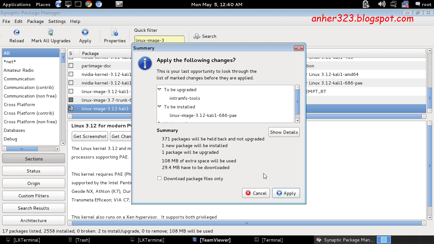Click marked-for-install icon on highlighted linux-image-3.12 row

[71, 109]
